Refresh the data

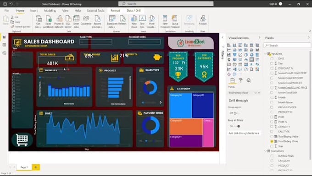(x=122, y=20)
